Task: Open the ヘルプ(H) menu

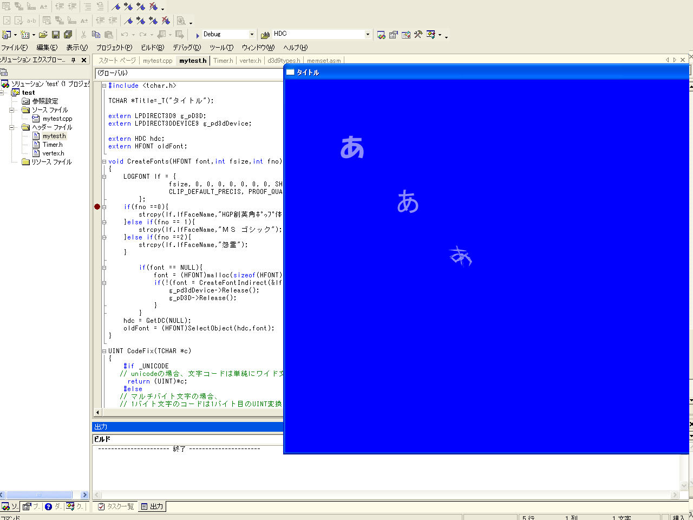Action: (296, 48)
